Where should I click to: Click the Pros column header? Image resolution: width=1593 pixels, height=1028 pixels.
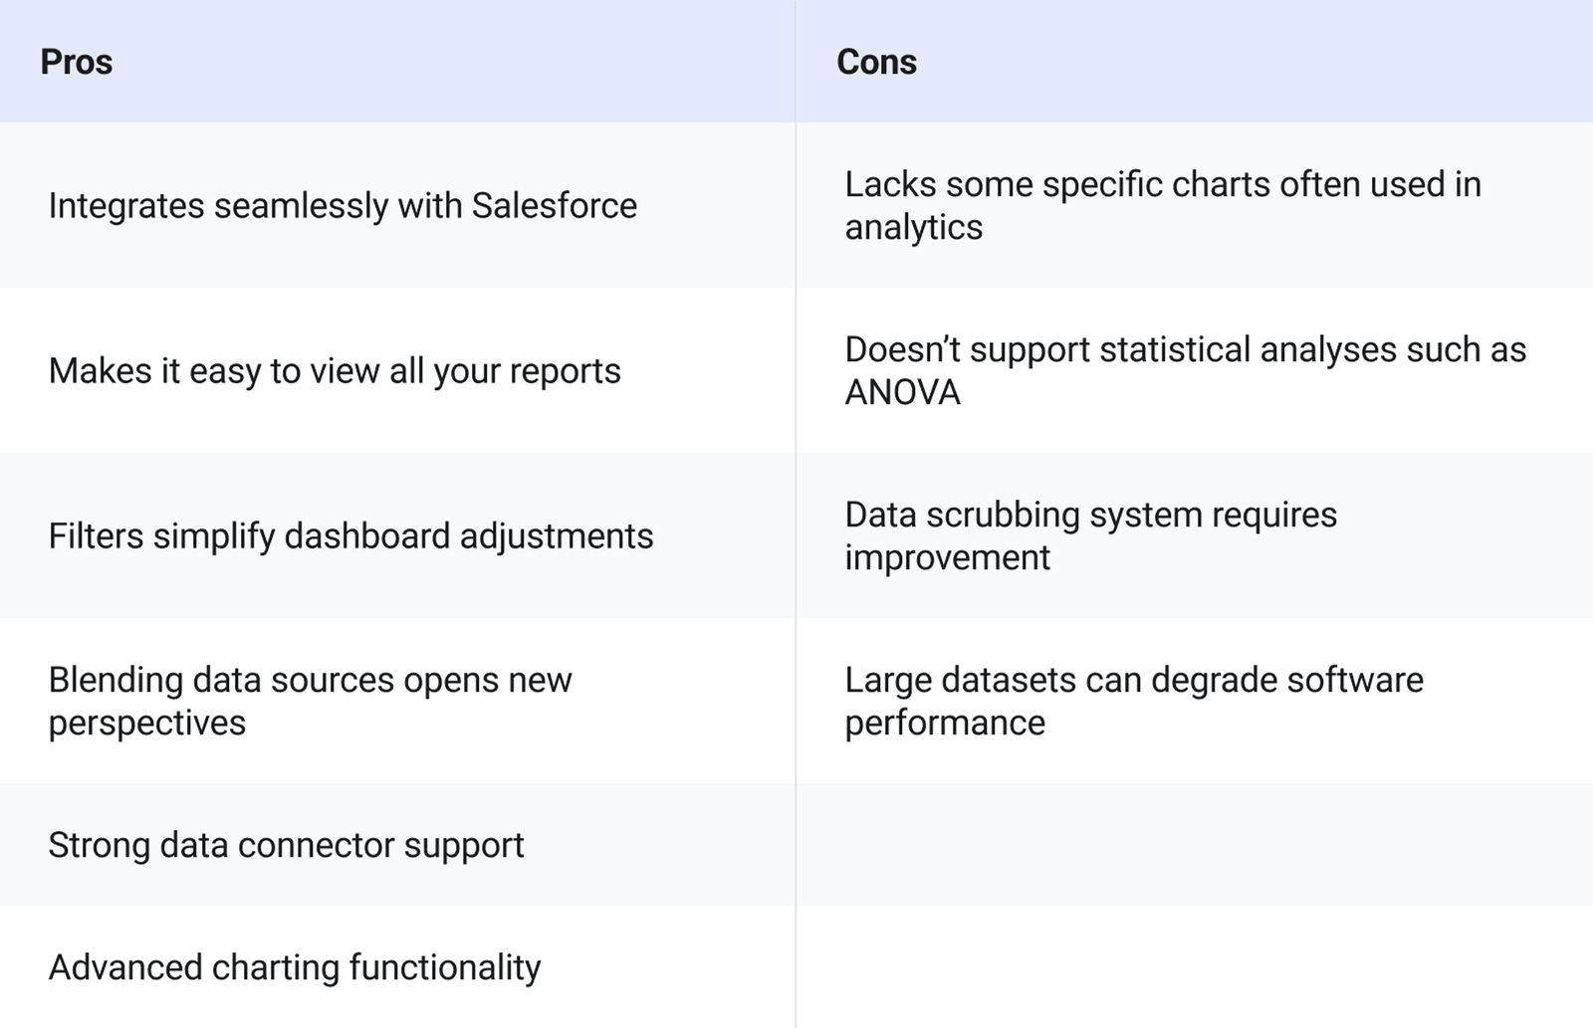77,62
